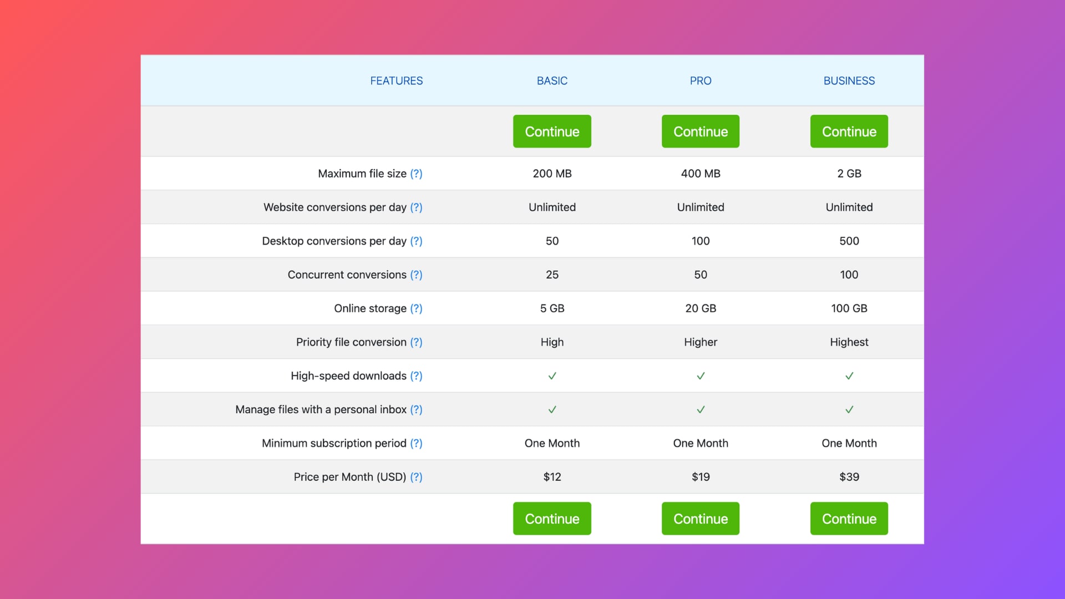Image resolution: width=1065 pixels, height=599 pixels.
Task: Click the top Continue button under PRO
Action: [701, 131]
